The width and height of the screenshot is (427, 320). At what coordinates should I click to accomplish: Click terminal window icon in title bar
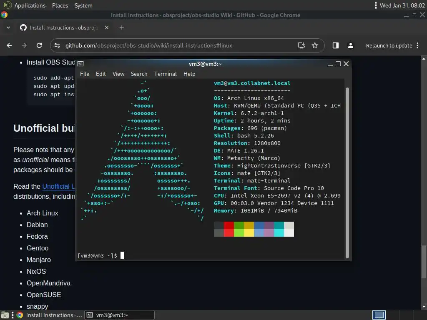tap(80, 64)
